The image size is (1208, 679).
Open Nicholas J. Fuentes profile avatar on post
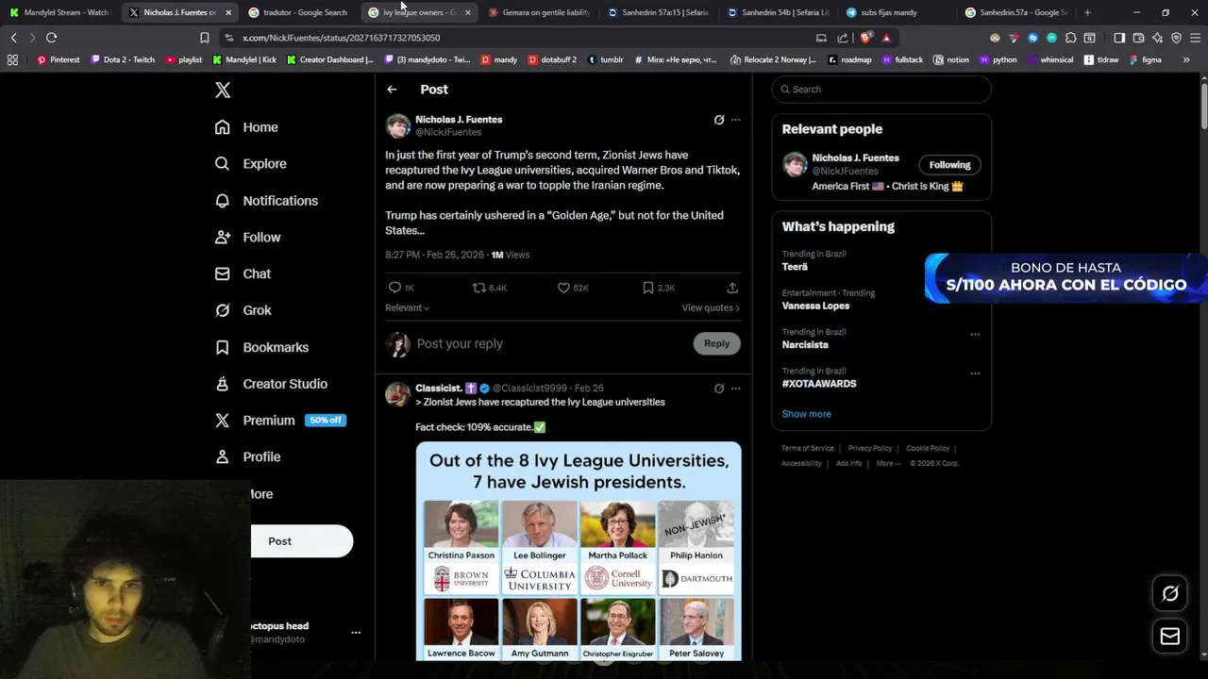[398, 125]
